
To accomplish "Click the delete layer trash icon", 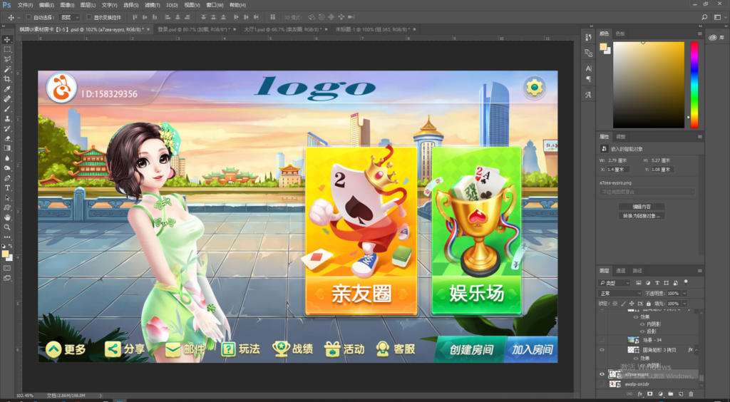I will (691, 393).
